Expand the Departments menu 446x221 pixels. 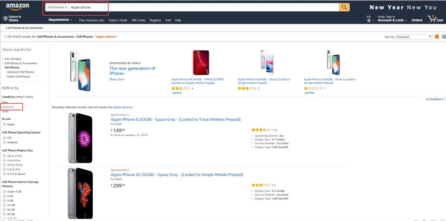60,20
